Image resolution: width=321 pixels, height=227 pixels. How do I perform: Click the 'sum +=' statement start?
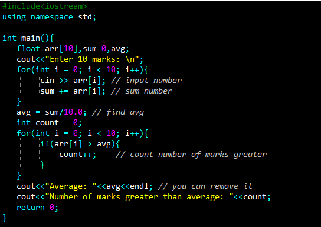(x=54, y=91)
